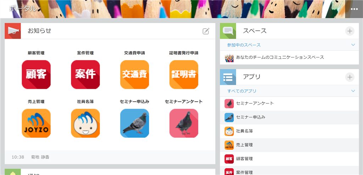Add a new app with plus button
This screenshot has width=363, height=175.
click(350, 77)
